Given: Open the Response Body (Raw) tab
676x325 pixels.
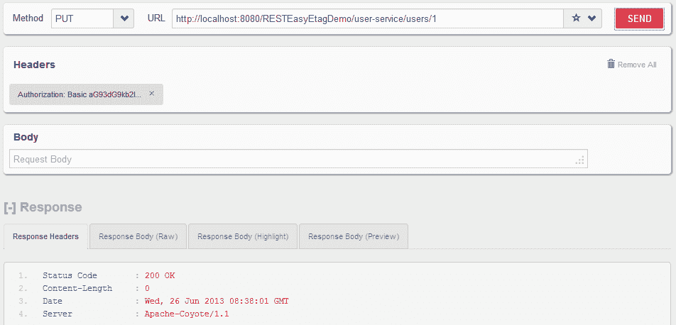Looking at the screenshot, I should (138, 236).
